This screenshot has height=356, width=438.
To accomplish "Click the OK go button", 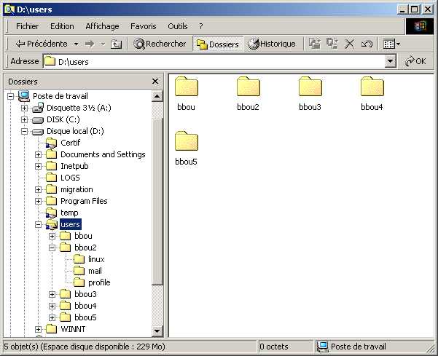I will pos(415,61).
